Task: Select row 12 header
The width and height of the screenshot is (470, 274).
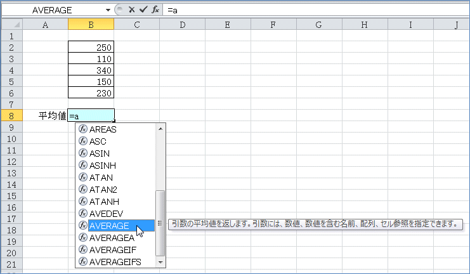Action: pyautogui.click(x=11, y=161)
